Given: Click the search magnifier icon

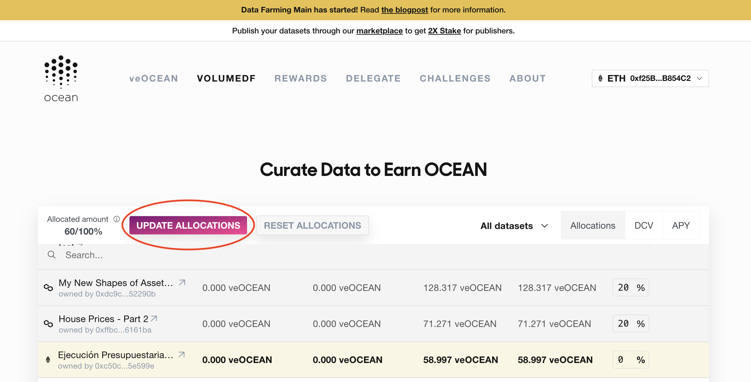Looking at the screenshot, I should pos(51,255).
